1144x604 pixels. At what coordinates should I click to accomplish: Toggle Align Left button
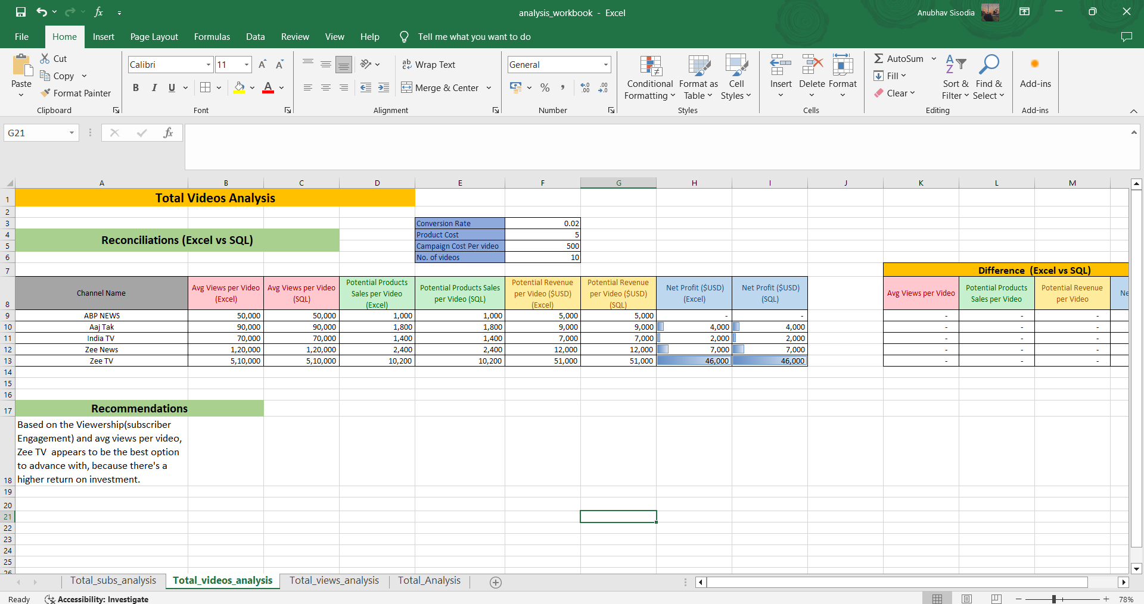click(308, 87)
